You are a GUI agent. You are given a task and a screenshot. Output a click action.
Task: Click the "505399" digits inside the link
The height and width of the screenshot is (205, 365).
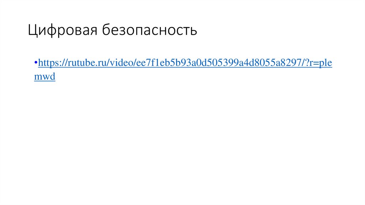coord(221,64)
